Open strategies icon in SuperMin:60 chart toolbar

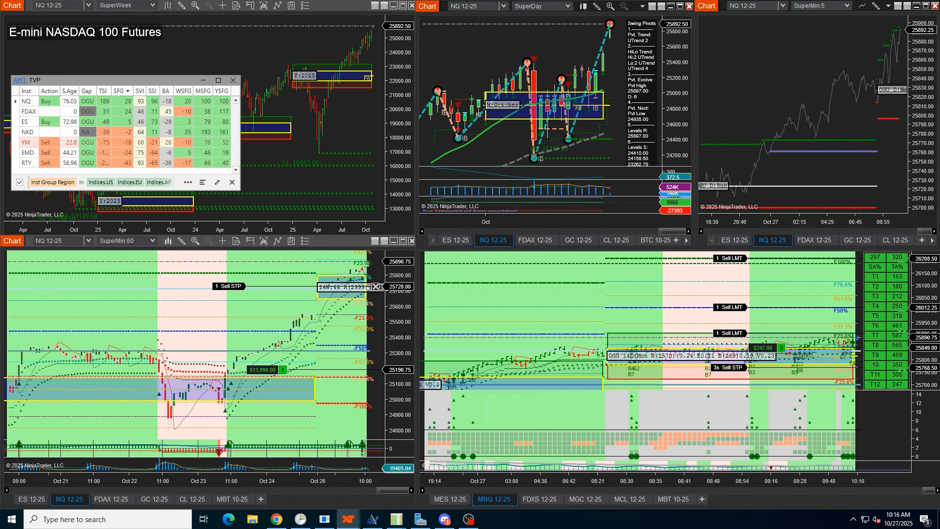pos(278,241)
